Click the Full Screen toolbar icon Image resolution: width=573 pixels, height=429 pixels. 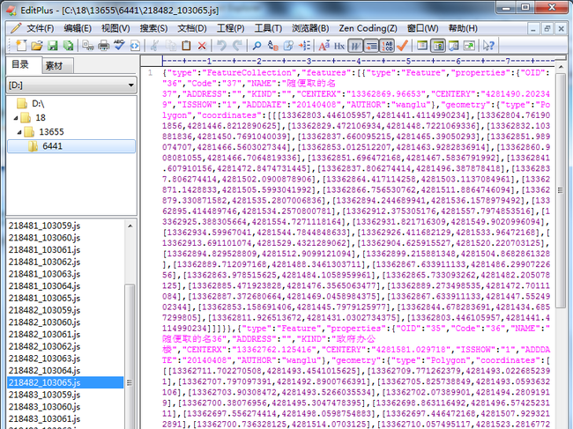469,46
